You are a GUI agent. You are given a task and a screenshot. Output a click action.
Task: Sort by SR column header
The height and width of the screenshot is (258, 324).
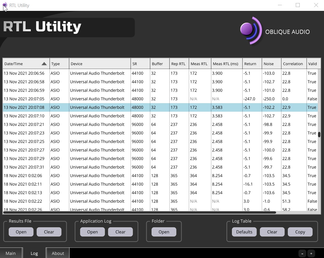click(141, 64)
